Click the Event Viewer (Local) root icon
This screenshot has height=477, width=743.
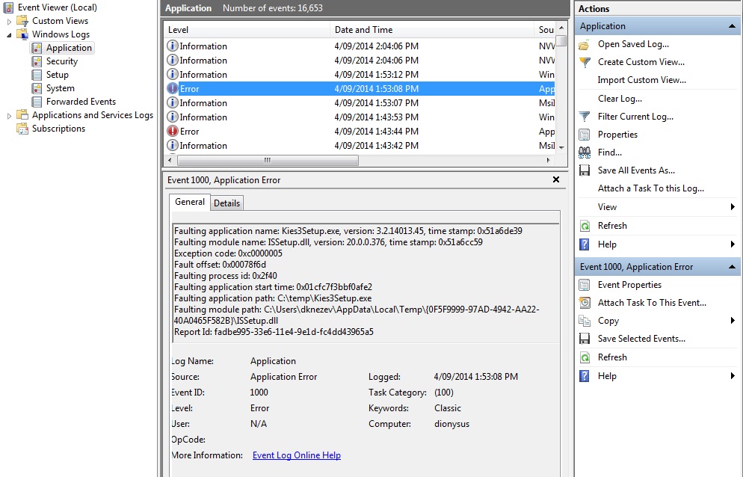(8, 7)
